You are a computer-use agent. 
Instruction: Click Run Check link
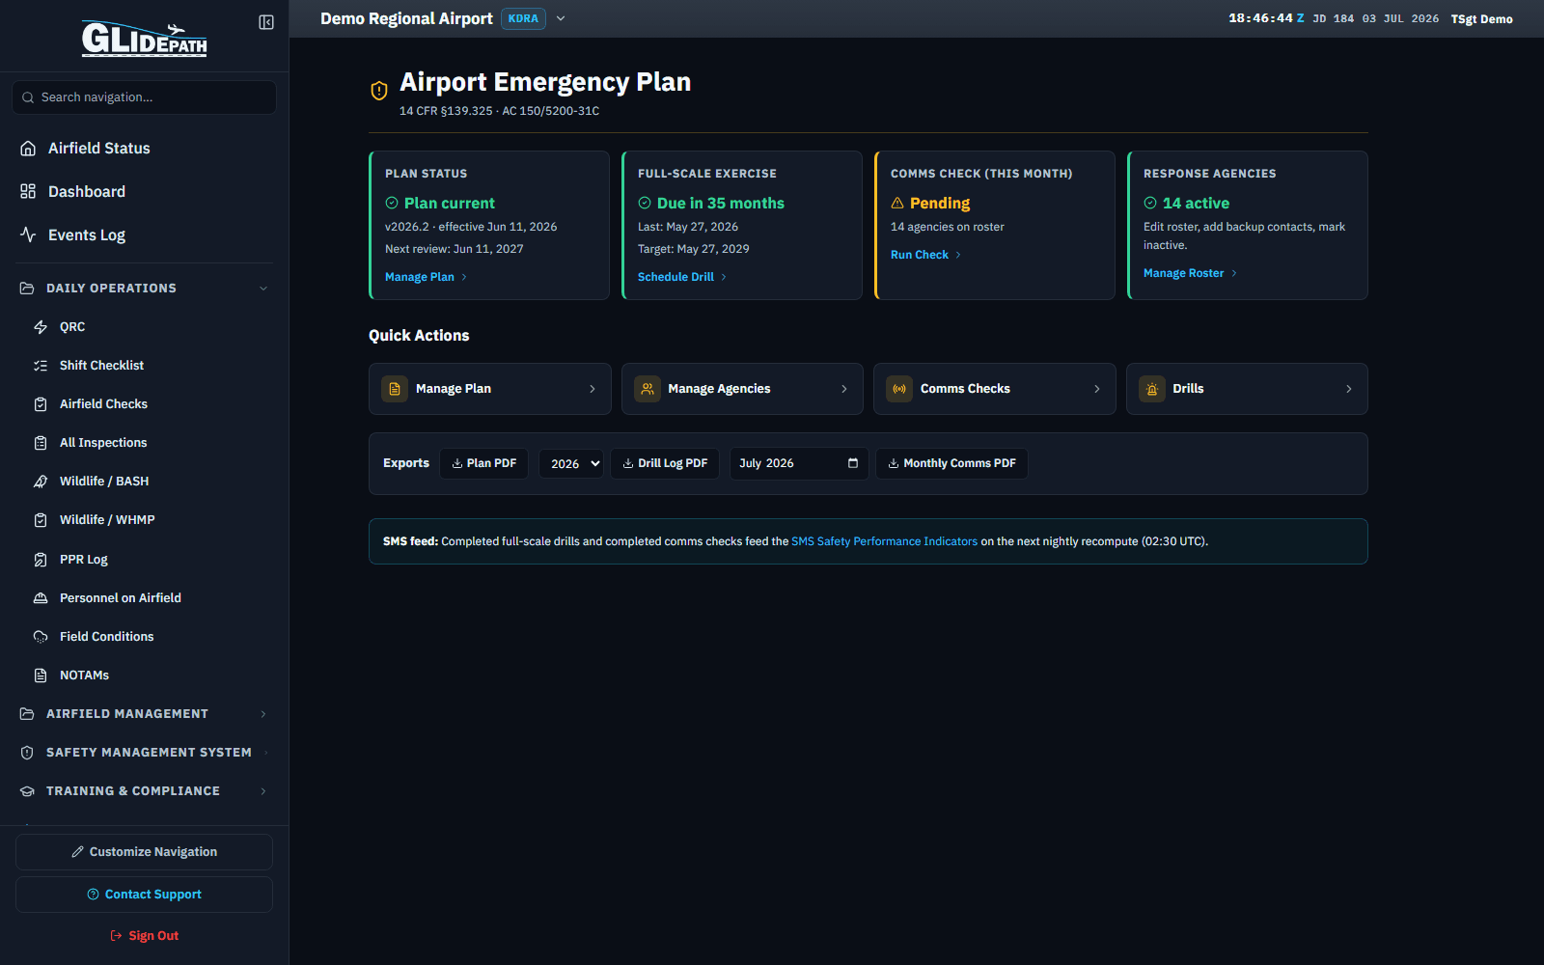click(925, 255)
